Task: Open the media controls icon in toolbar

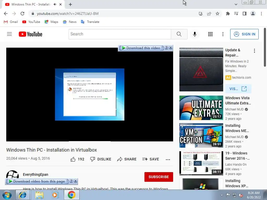Action: pyautogui.click(x=236, y=14)
